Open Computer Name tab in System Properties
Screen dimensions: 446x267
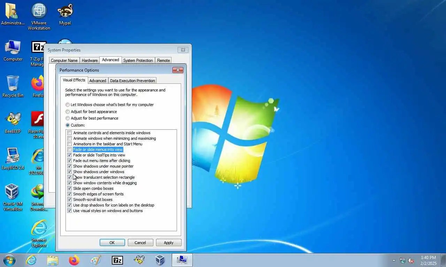click(64, 60)
